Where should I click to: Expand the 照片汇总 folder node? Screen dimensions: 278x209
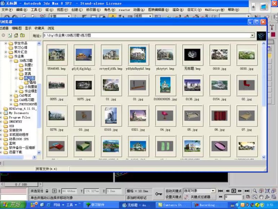[x=6, y=52]
